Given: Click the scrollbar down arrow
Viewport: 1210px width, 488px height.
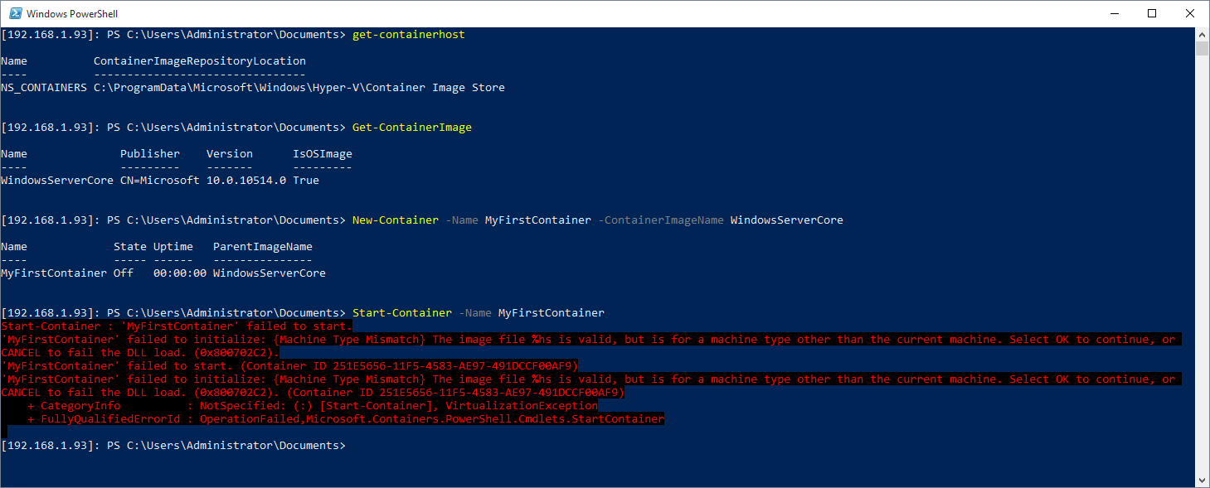Looking at the screenshot, I should coord(1202,481).
